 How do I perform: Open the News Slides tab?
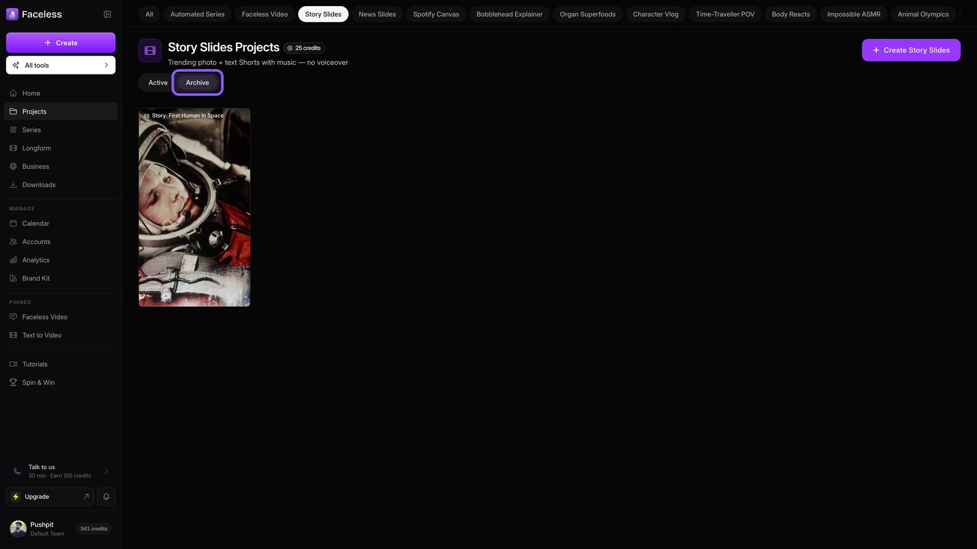[x=377, y=14]
